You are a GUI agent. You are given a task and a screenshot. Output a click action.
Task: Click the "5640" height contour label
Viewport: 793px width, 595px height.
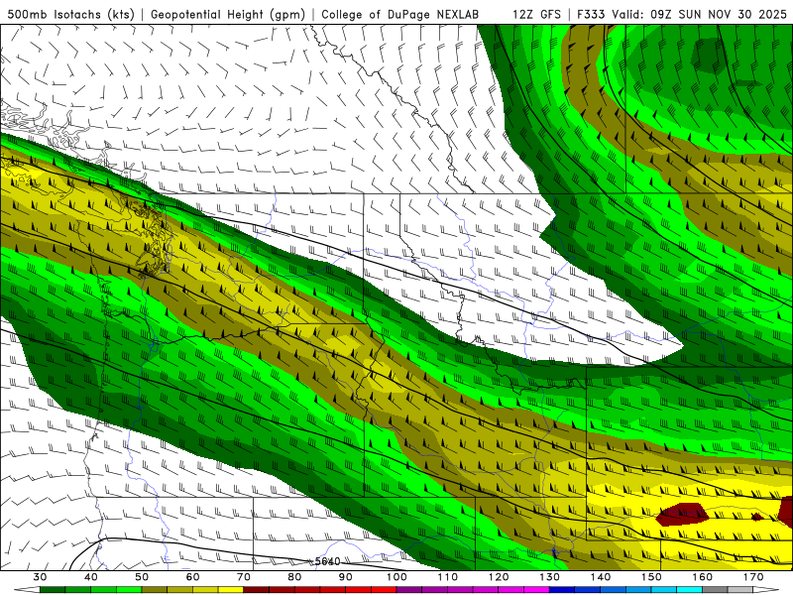point(327,561)
